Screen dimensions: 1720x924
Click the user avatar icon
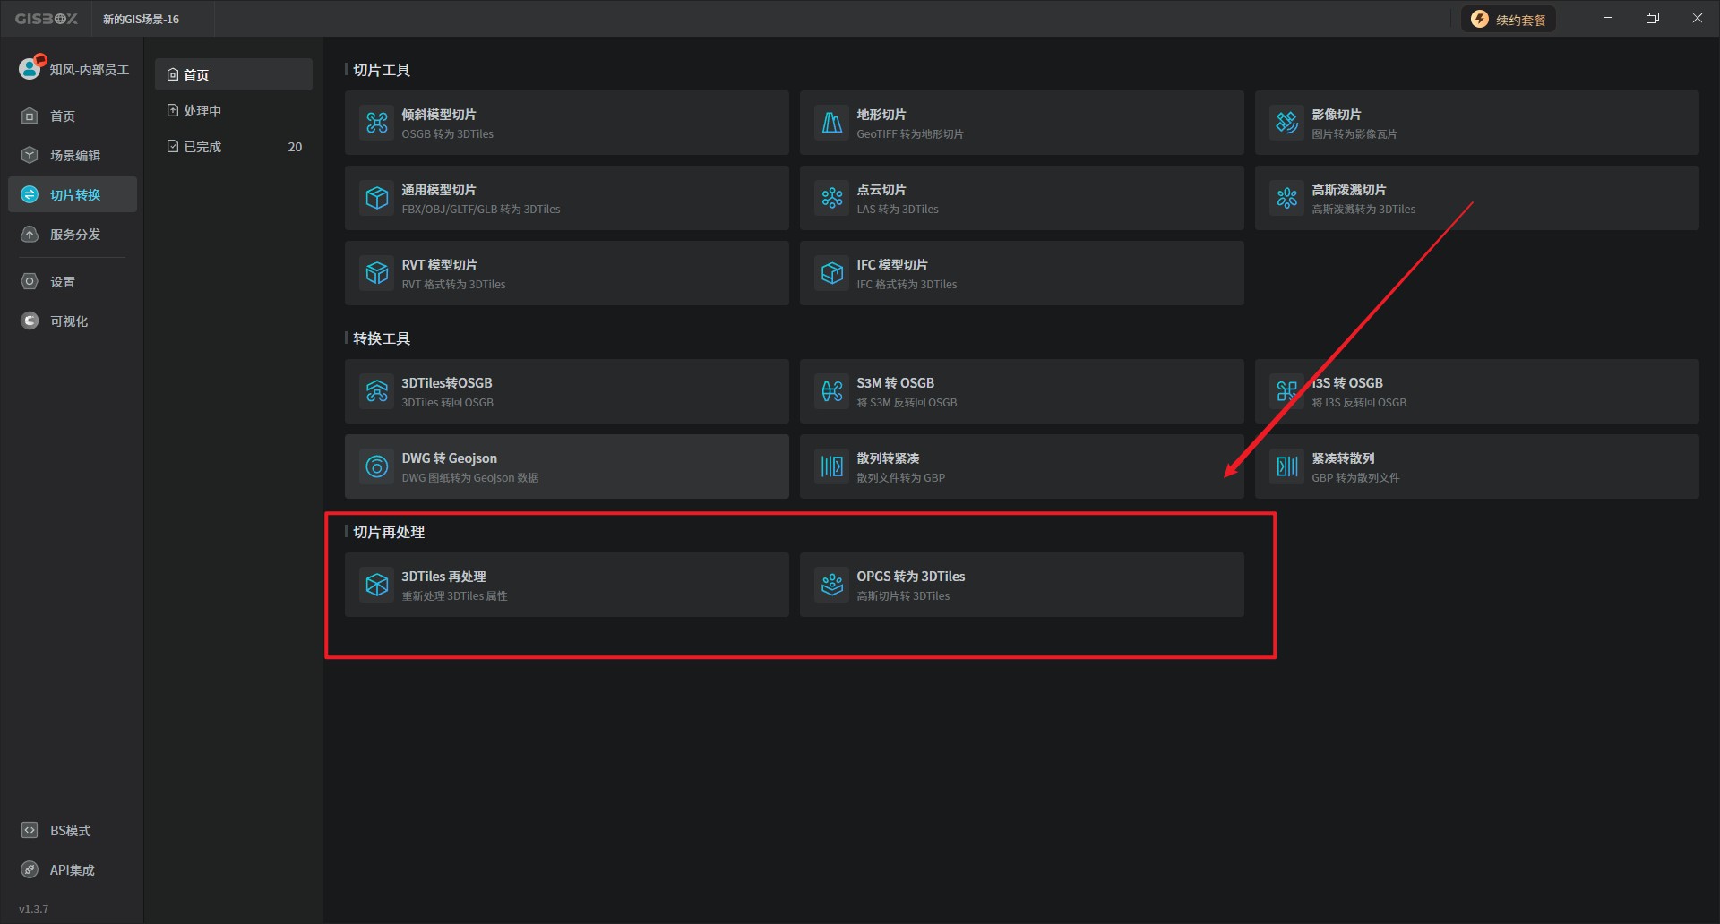[30, 69]
